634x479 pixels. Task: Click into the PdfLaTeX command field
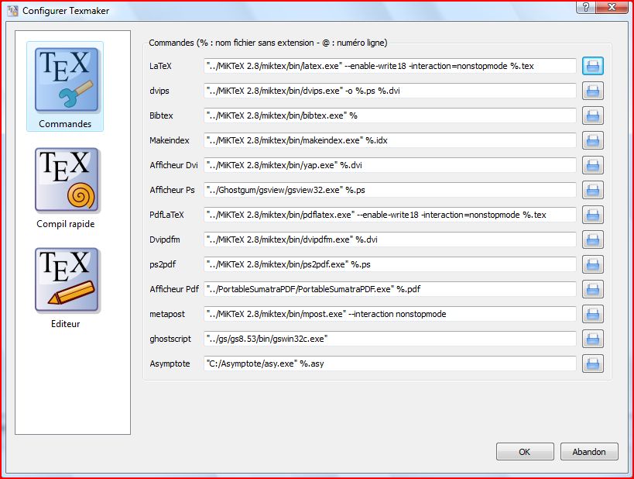coord(390,215)
